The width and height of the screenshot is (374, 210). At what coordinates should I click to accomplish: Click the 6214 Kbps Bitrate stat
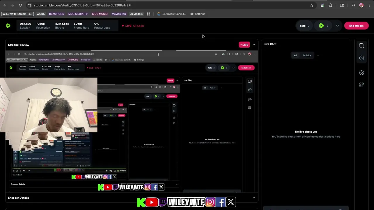pos(62,26)
